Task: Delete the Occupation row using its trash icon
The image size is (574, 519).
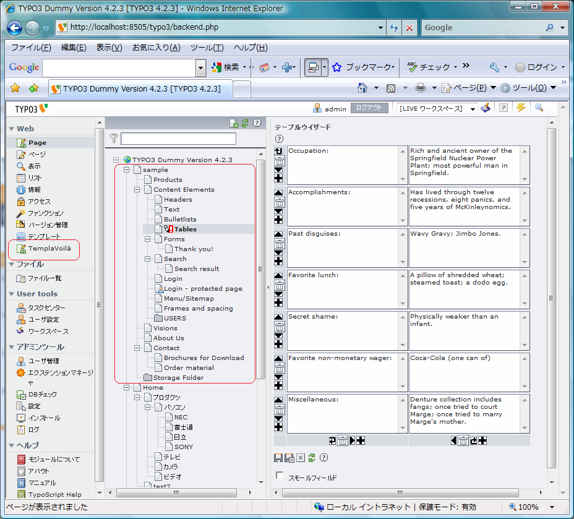Action: [x=279, y=161]
